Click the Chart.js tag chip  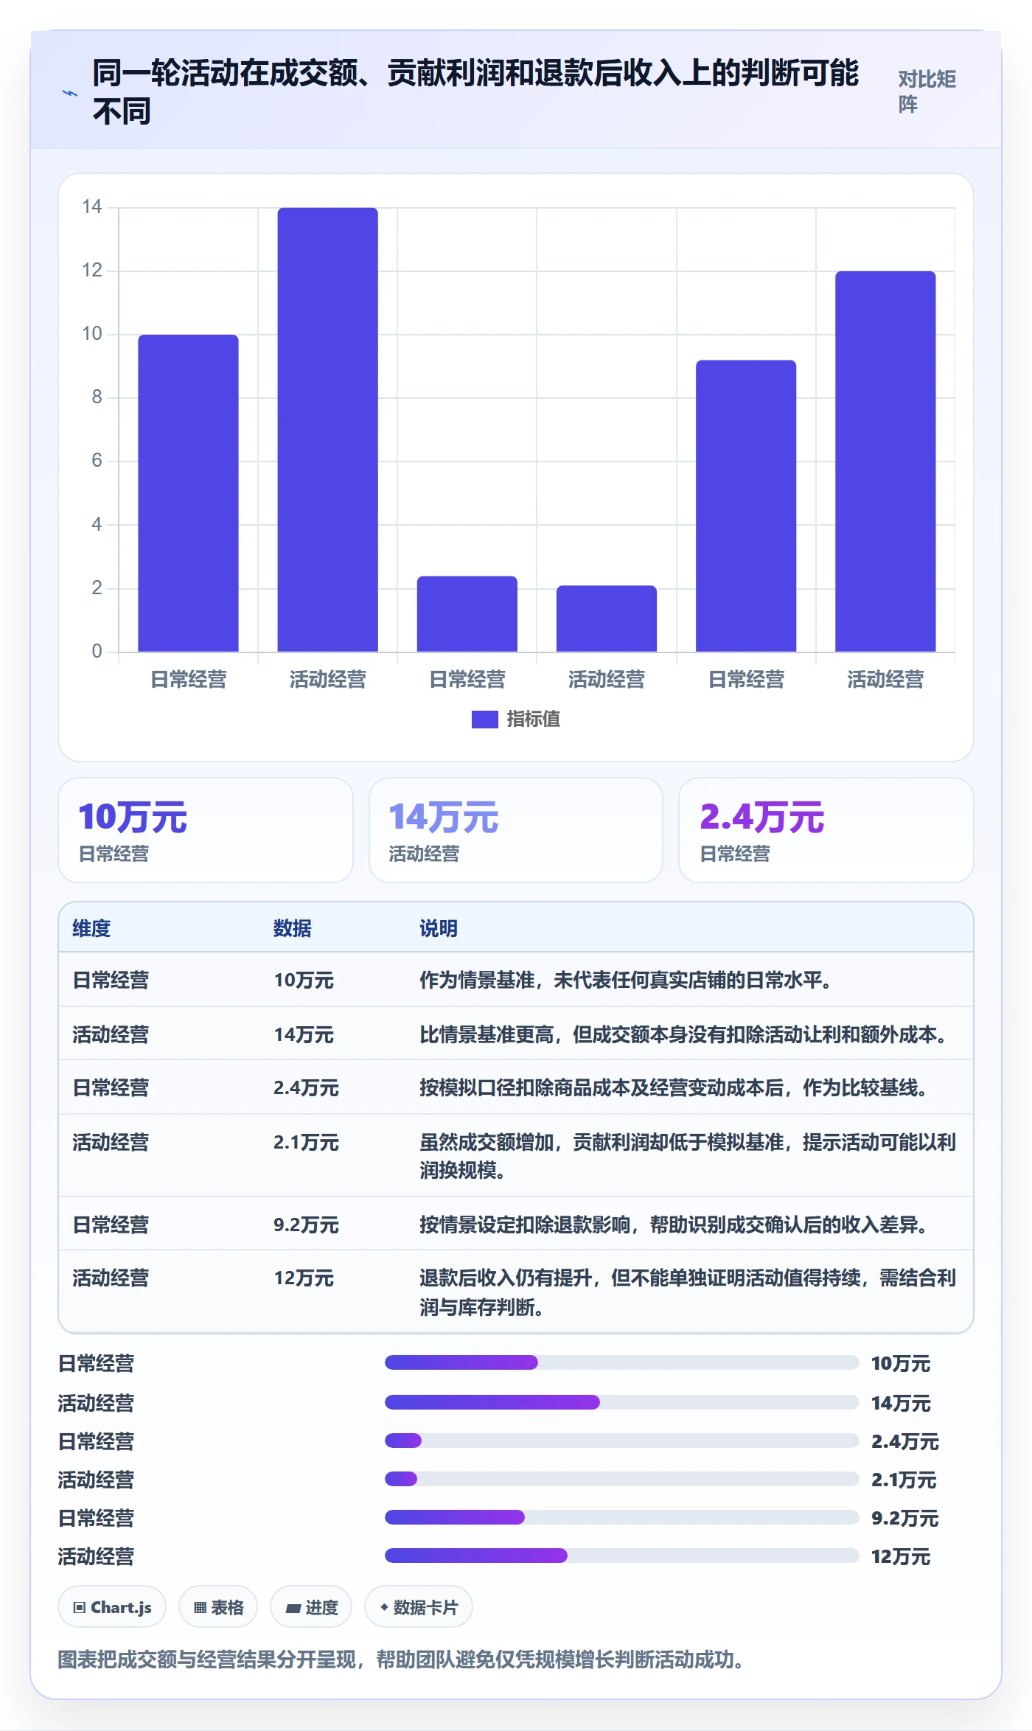(x=112, y=1607)
